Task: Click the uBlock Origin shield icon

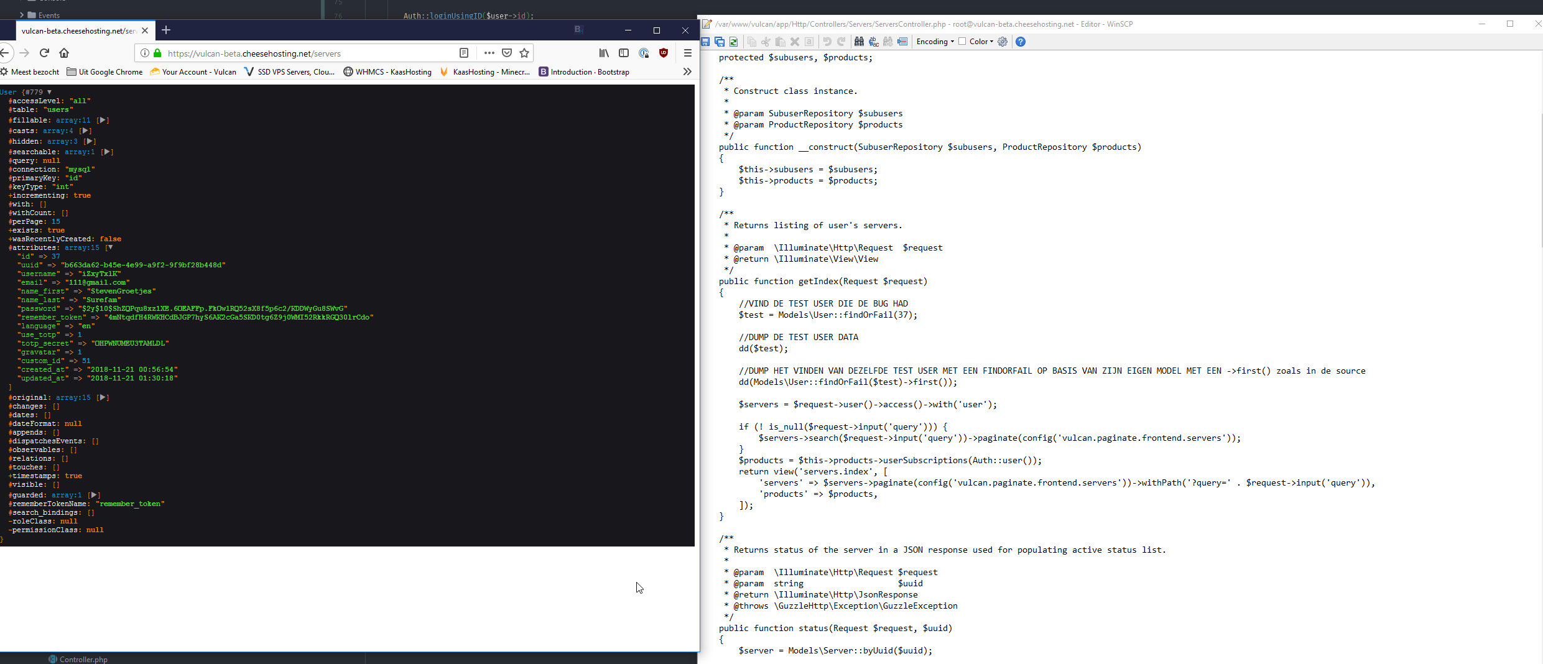Action: coord(664,53)
